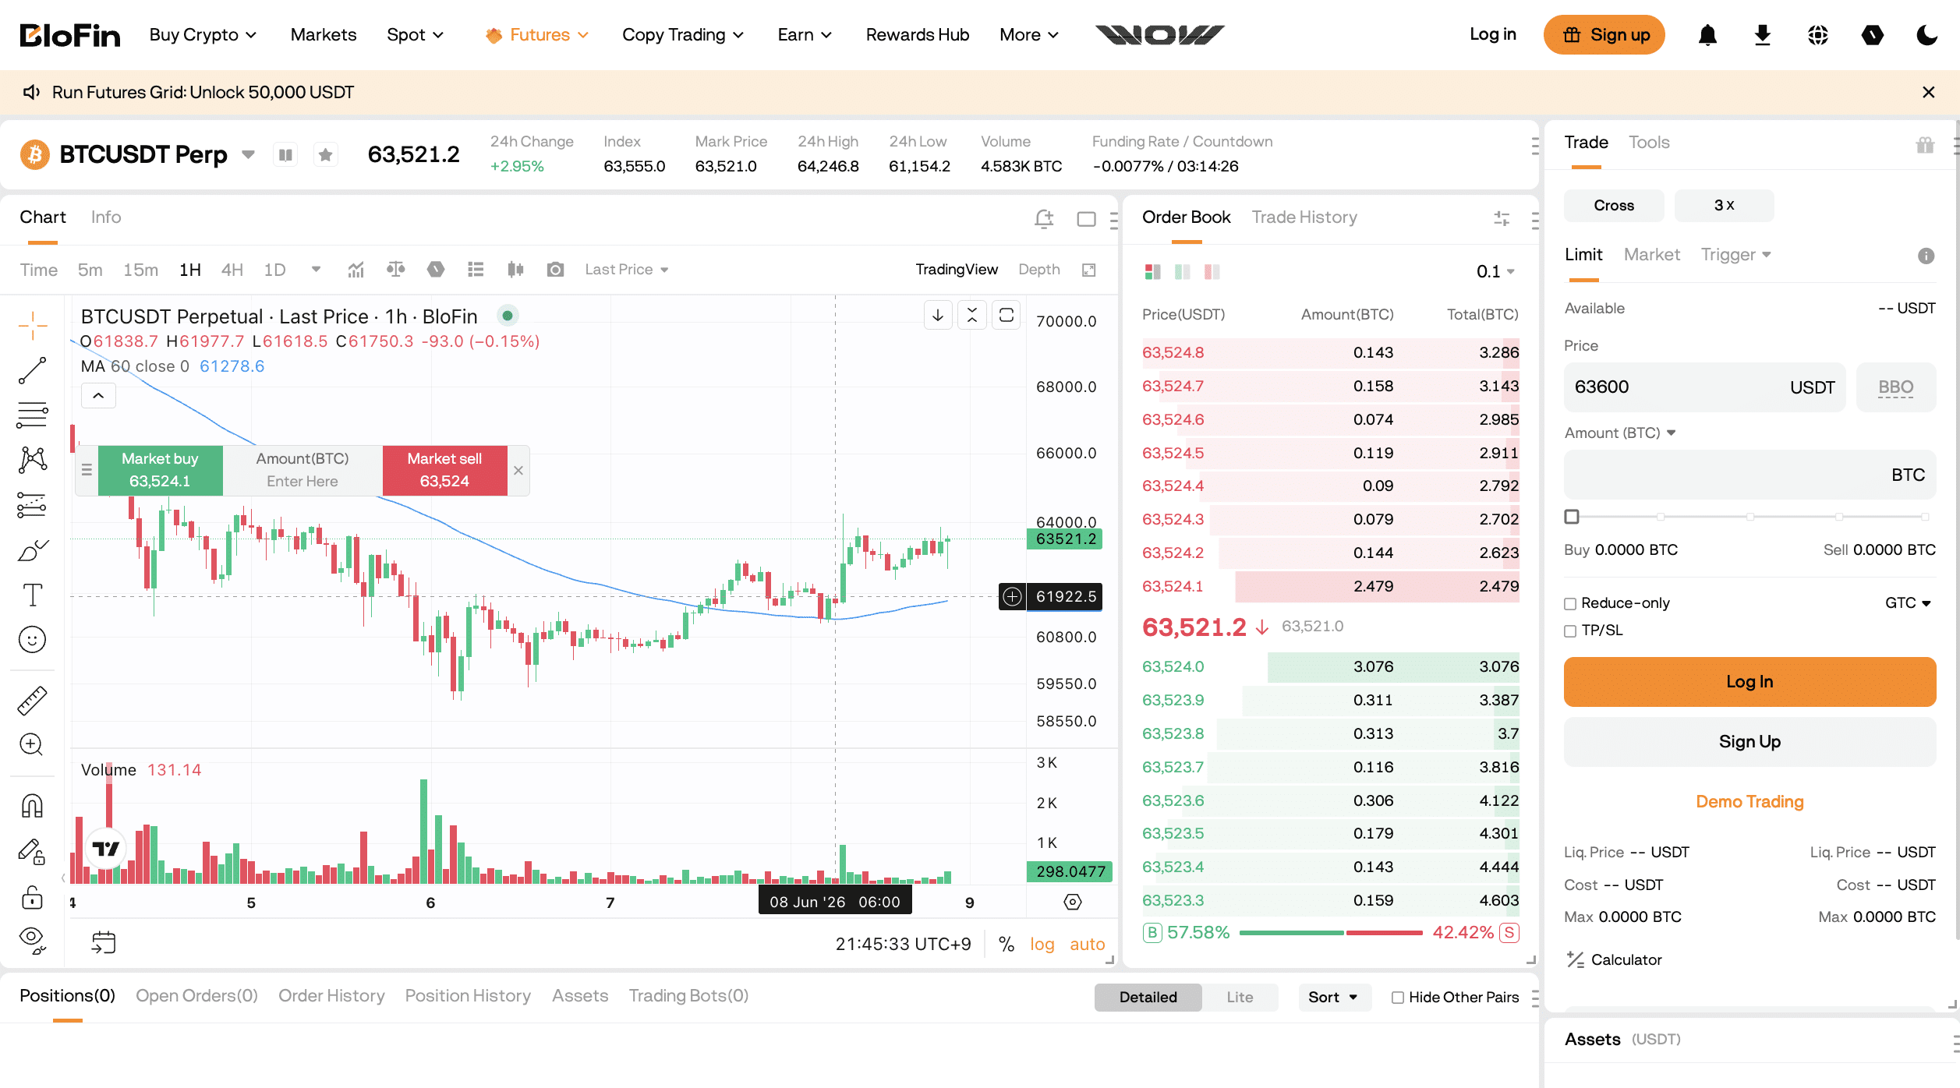Open the Calculator tool
1960x1088 pixels.
(1614, 960)
